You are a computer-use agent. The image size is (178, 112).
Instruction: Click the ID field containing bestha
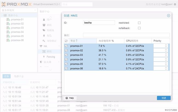click(99, 23)
